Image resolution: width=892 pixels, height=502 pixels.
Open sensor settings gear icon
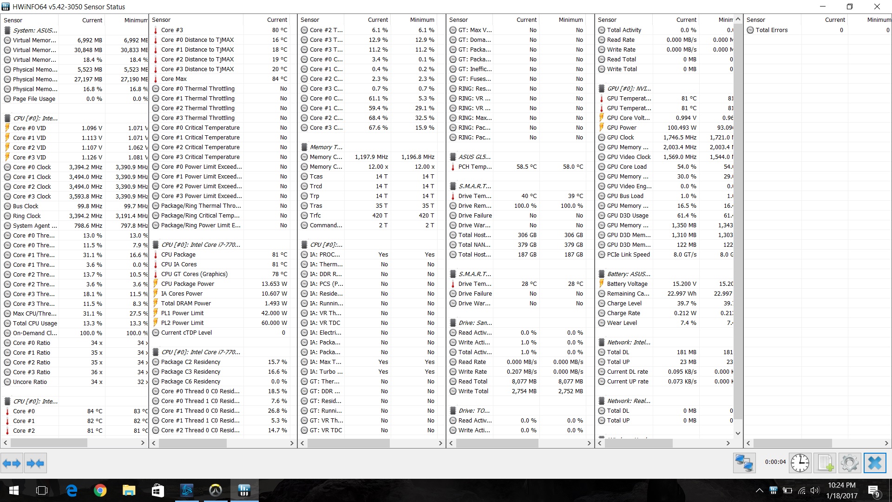[x=849, y=463]
